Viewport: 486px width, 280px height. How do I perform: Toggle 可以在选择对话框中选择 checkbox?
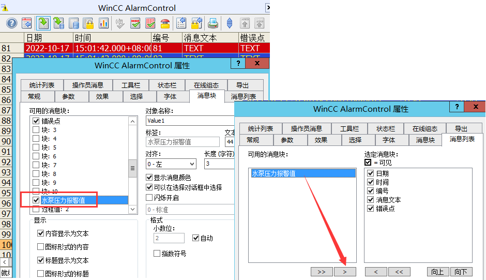tap(149, 187)
